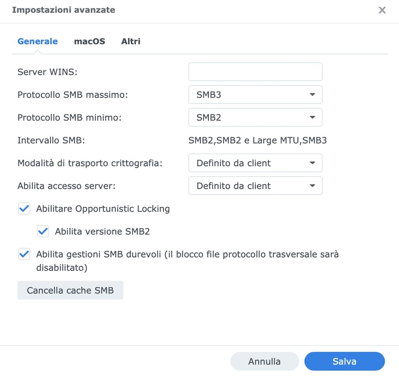
Task: Click the arrow on Abilita accesso server
Action: click(x=312, y=186)
